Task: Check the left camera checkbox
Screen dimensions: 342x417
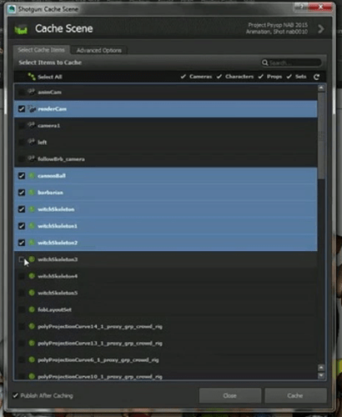Action: (x=22, y=143)
